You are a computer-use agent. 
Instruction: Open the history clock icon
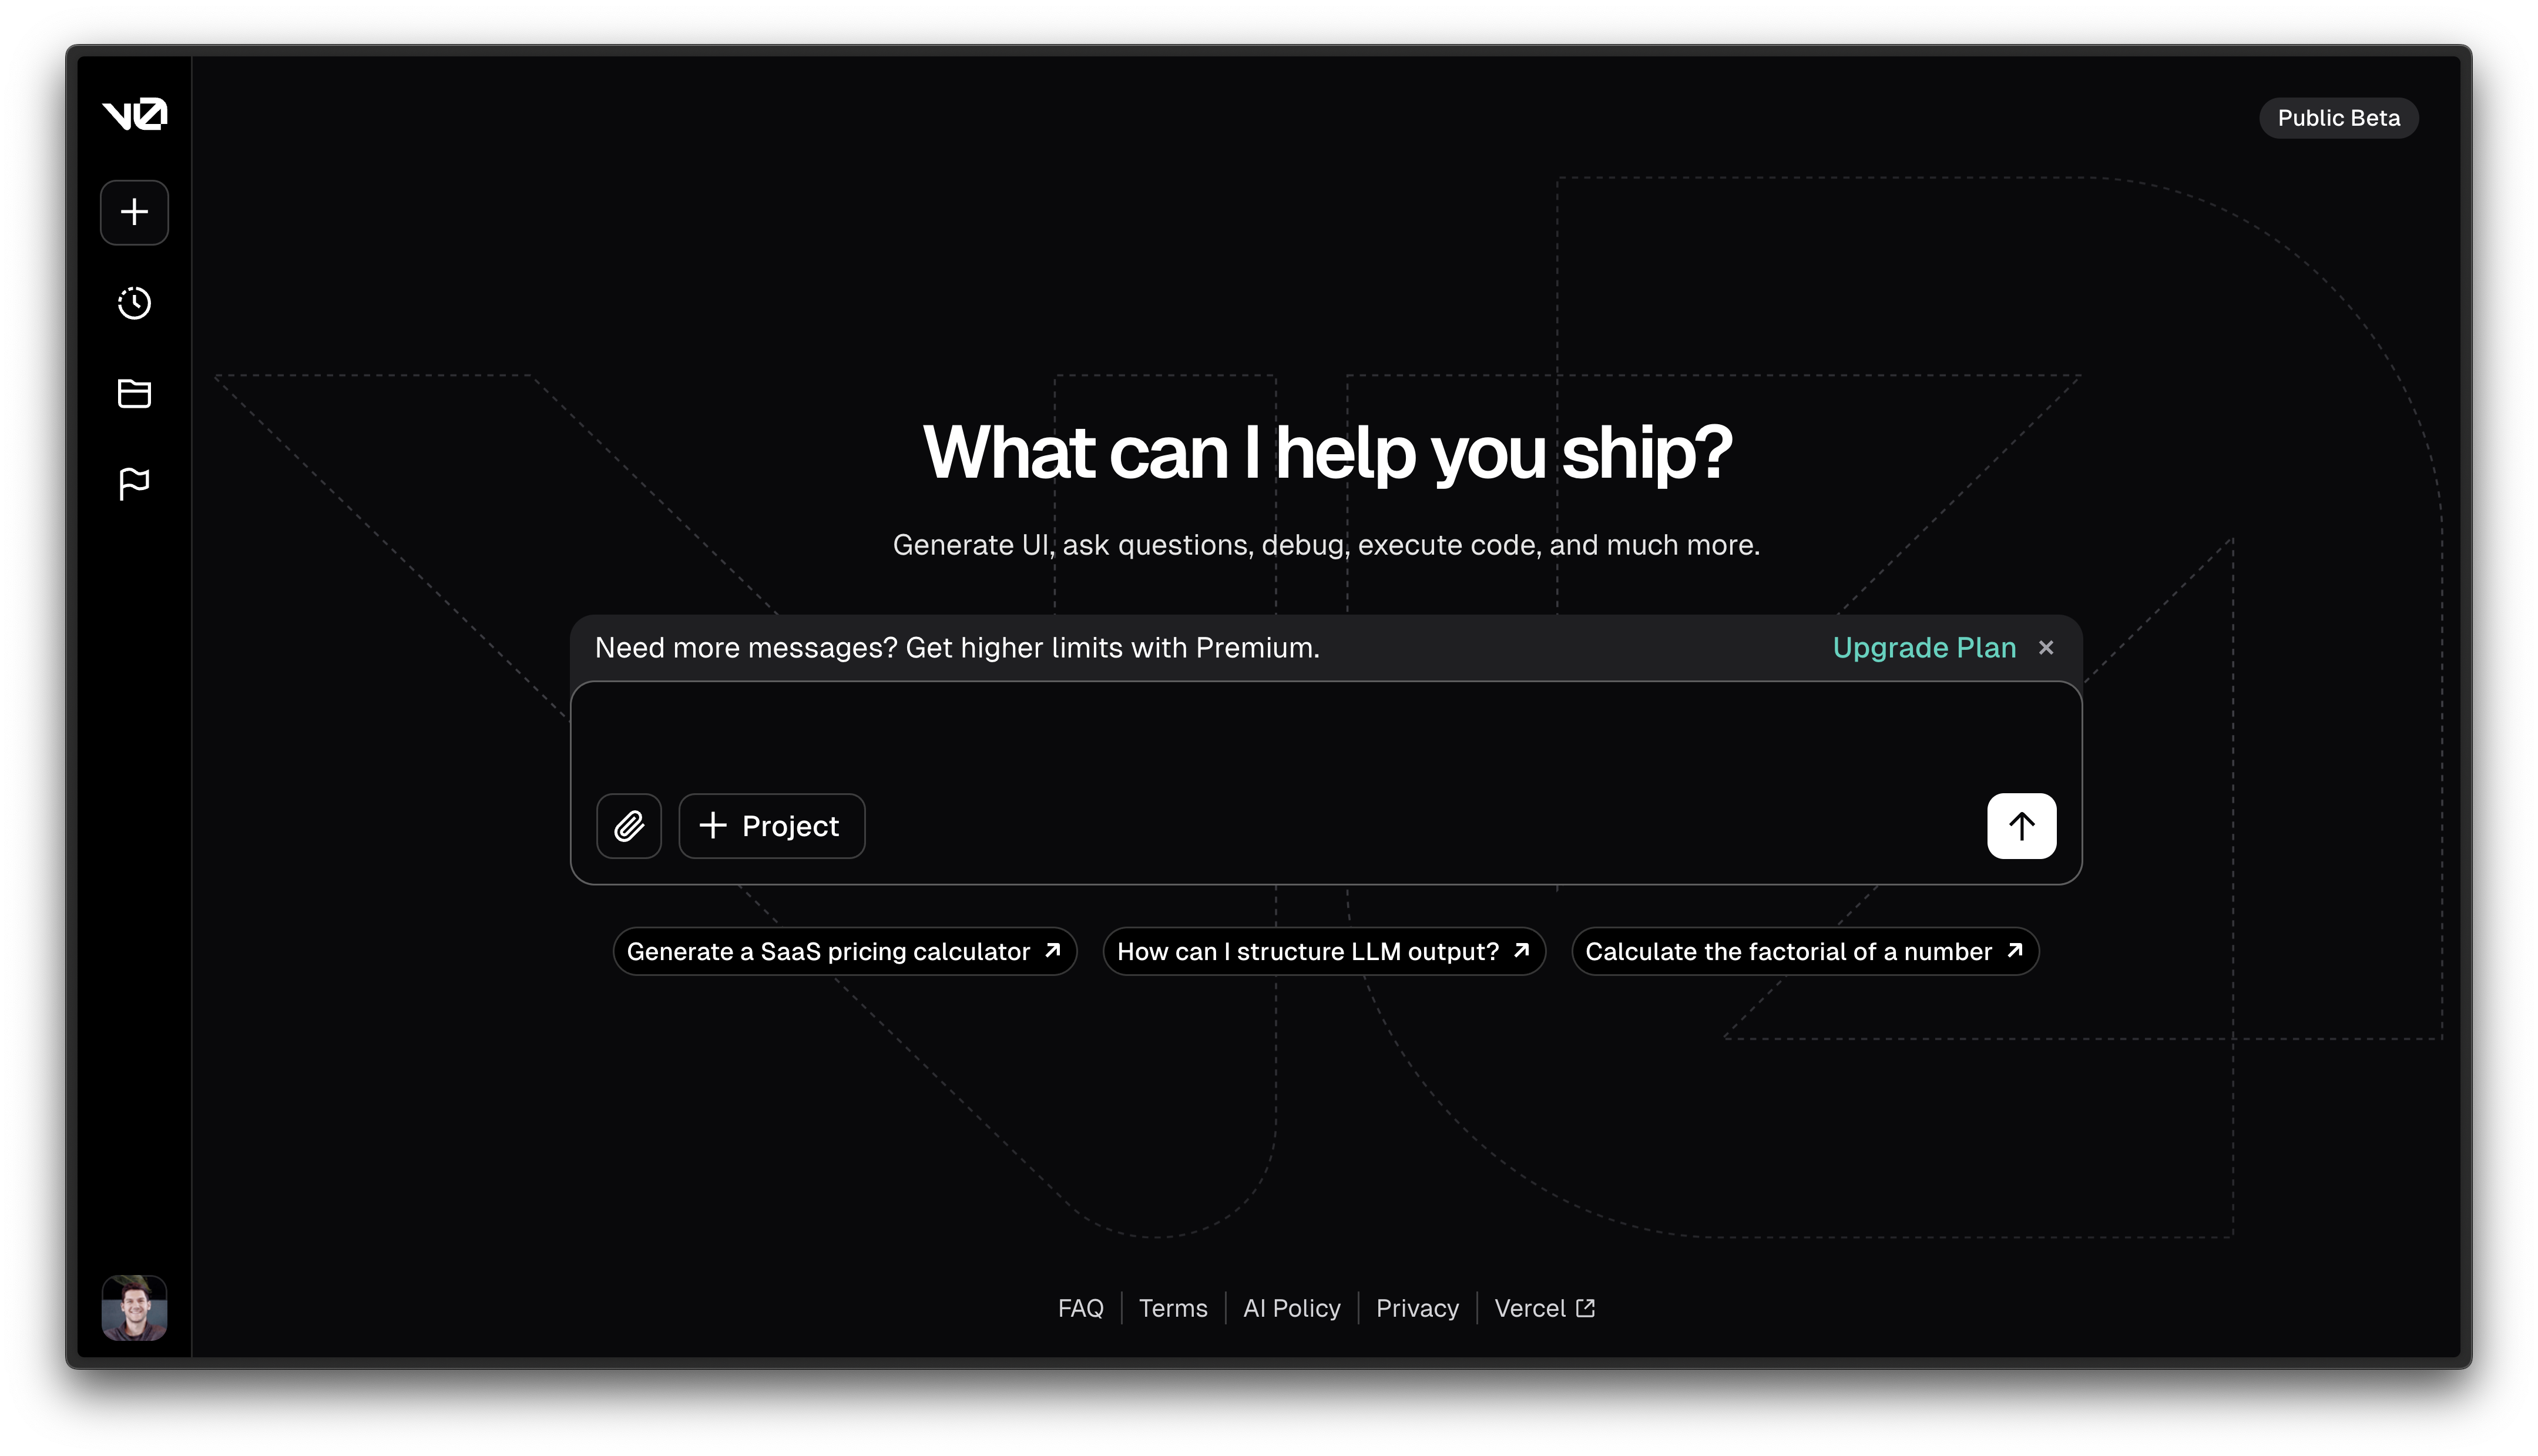[x=134, y=303]
